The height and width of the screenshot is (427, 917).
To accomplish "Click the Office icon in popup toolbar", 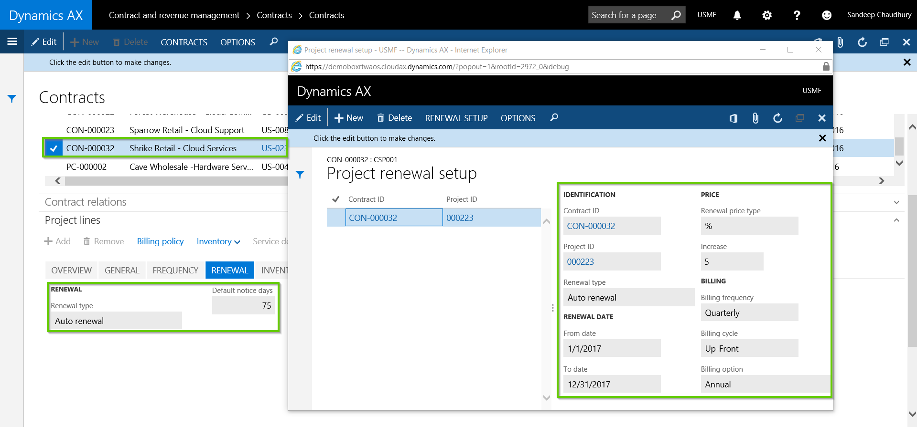I will [x=734, y=118].
